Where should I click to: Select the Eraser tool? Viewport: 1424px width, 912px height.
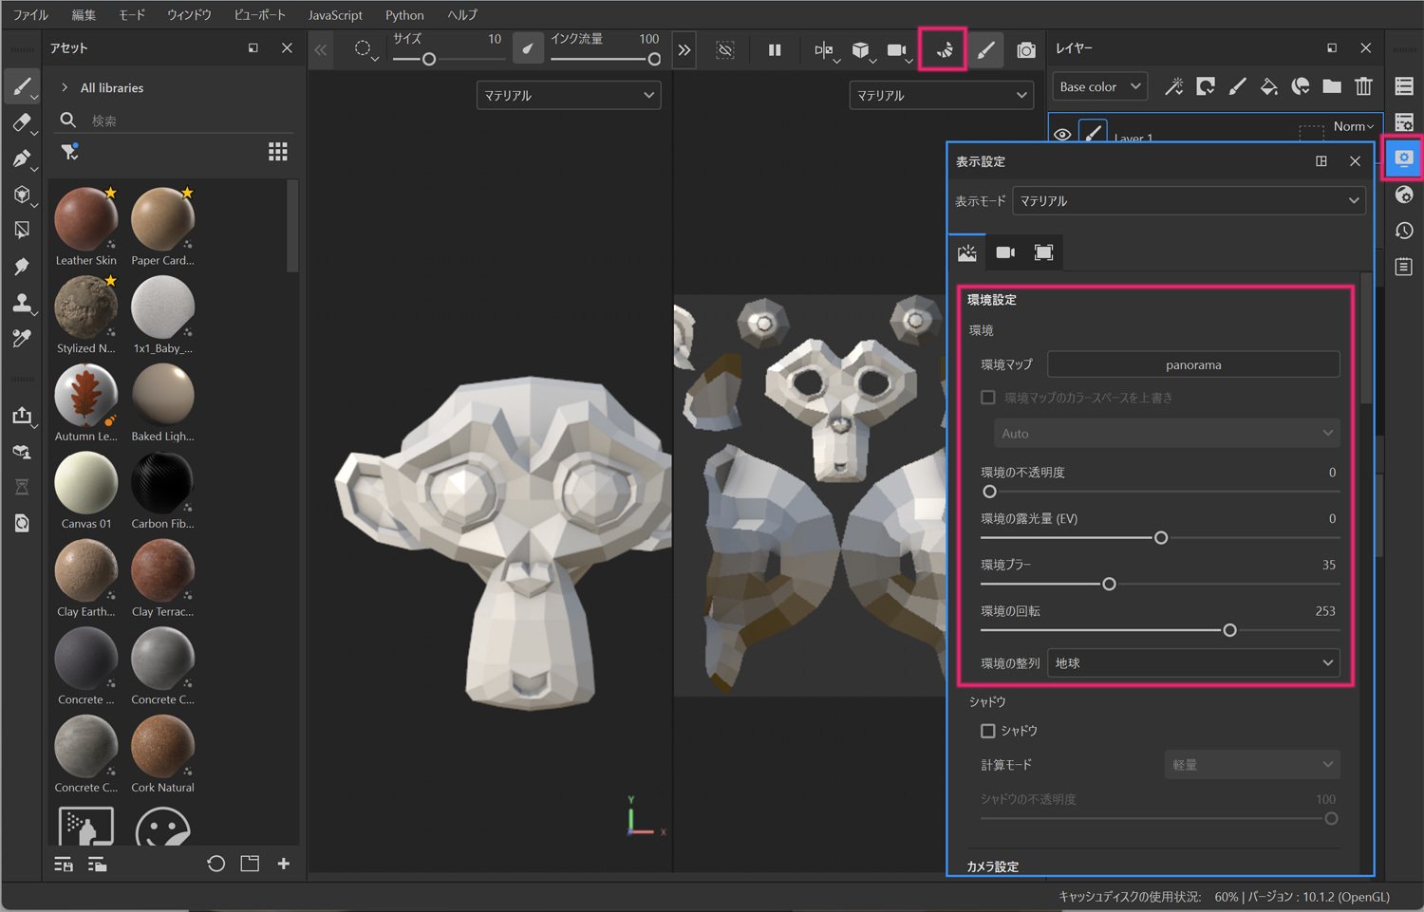point(21,122)
